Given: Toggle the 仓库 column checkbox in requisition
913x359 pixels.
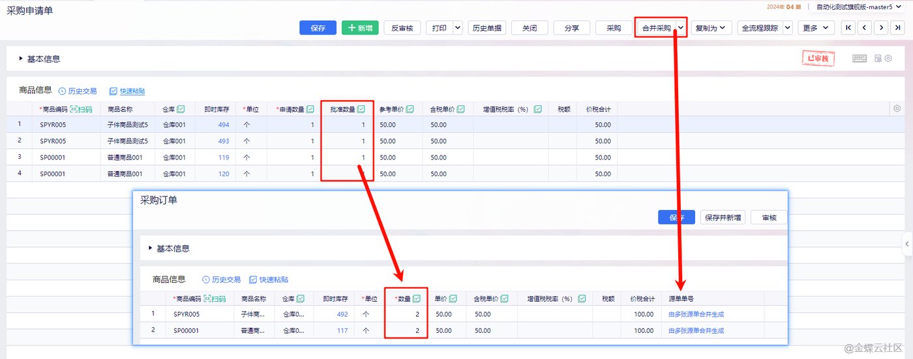Looking at the screenshot, I should 181,109.
